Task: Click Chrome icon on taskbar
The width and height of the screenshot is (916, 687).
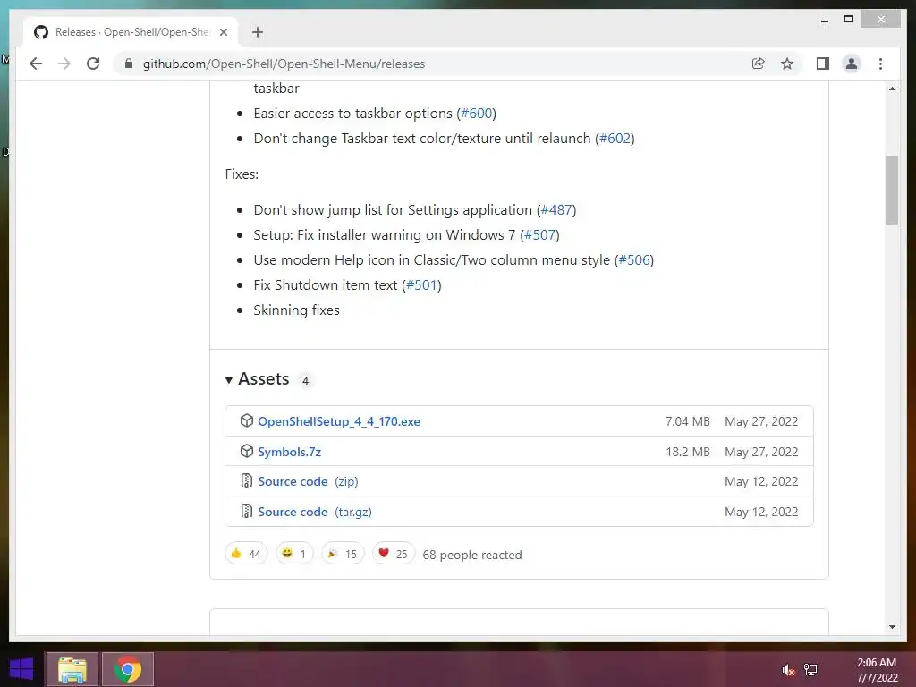Action: (128, 669)
